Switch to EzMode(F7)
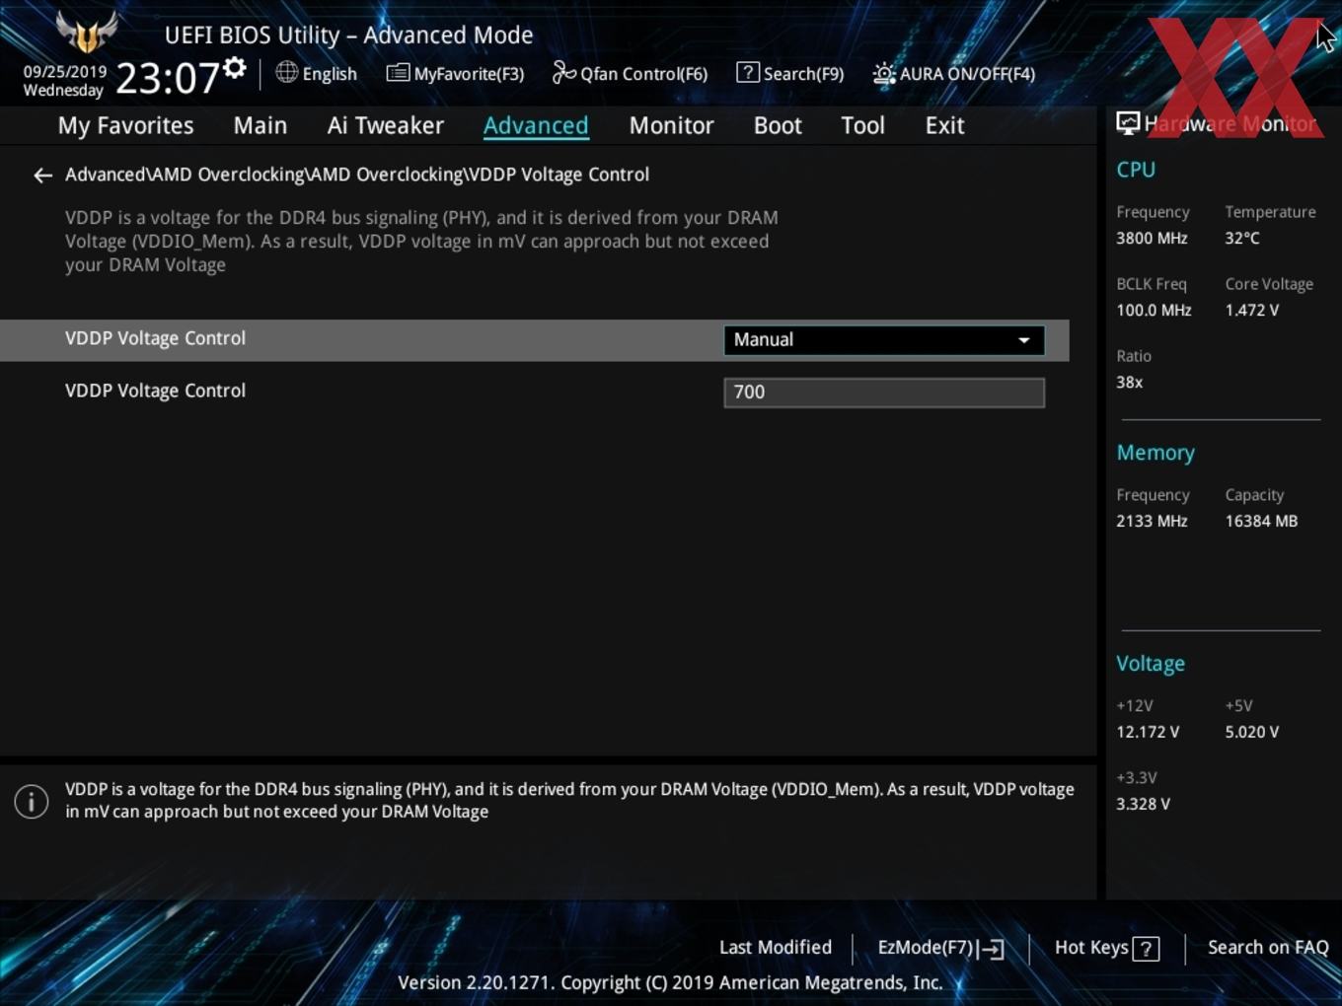The width and height of the screenshot is (1342, 1006). click(x=926, y=947)
